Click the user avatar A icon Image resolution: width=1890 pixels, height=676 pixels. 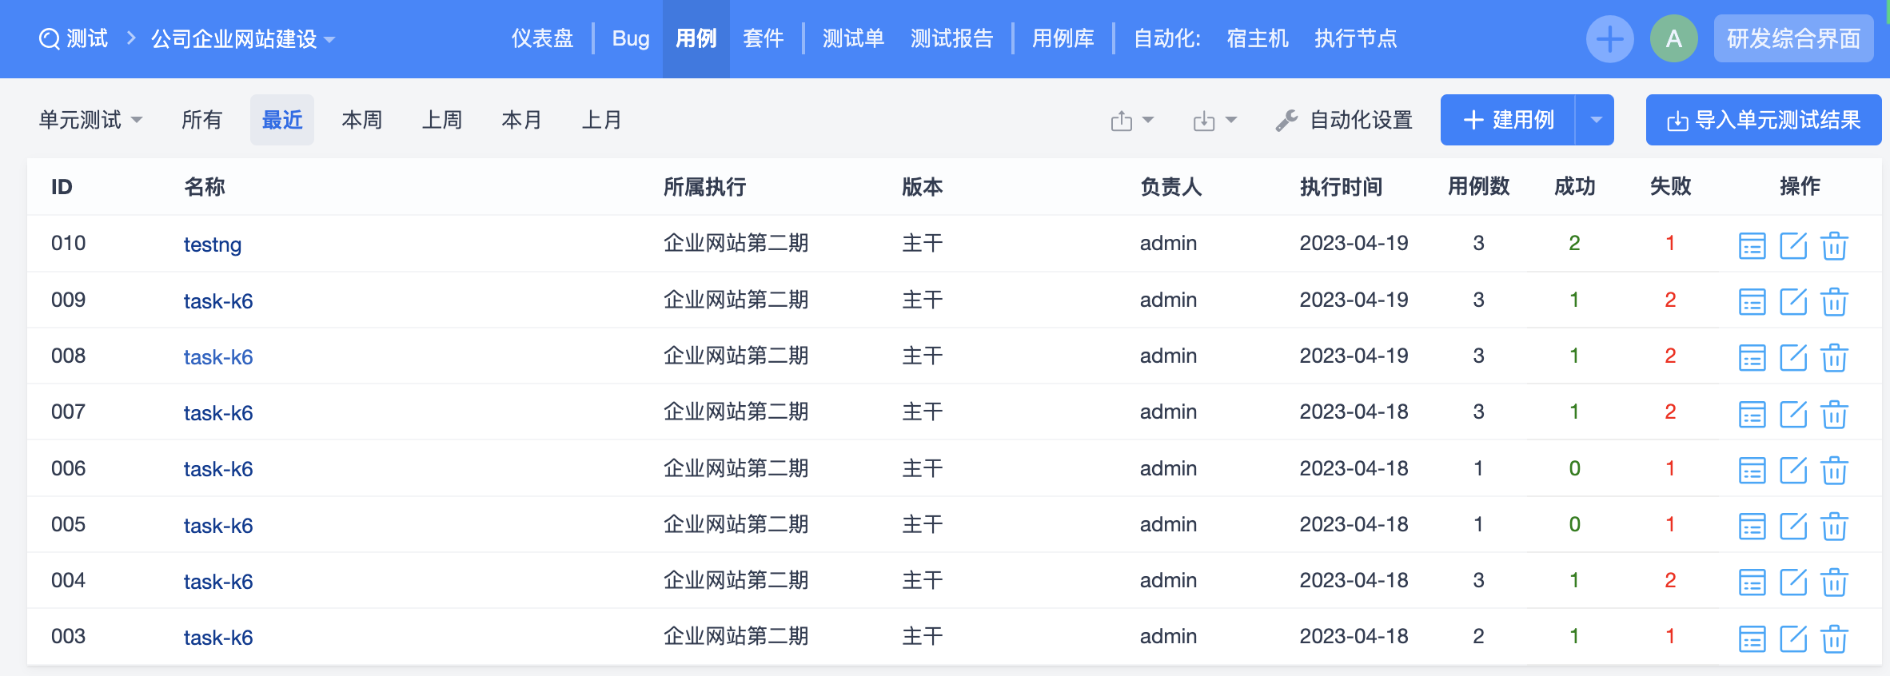point(1673,38)
